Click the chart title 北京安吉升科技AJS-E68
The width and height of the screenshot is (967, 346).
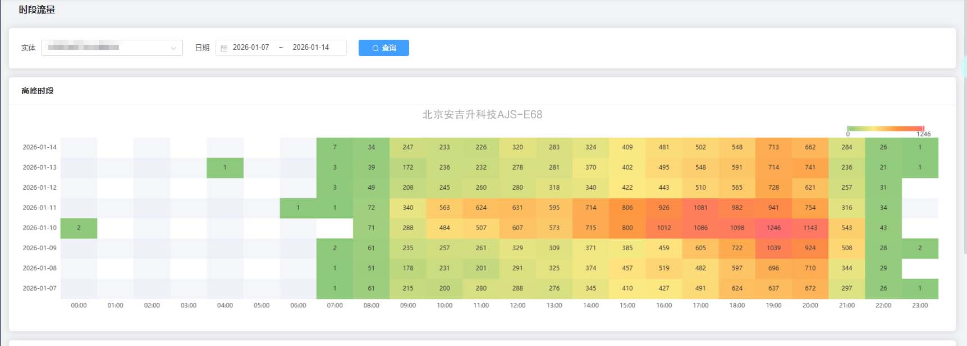pyautogui.click(x=482, y=115)
